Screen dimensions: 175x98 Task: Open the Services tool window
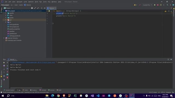tap(51, 90)
